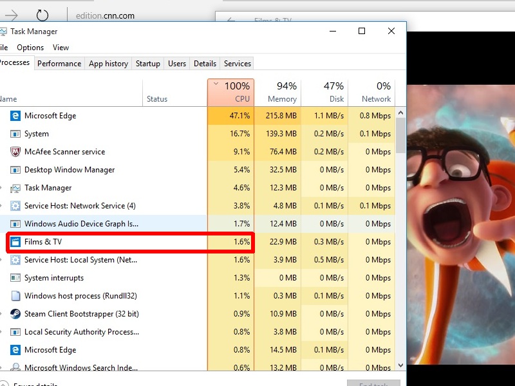The image size is (515, 386).
Task: Expand the Service Host: Network Service group
Action: coord(2,206)
